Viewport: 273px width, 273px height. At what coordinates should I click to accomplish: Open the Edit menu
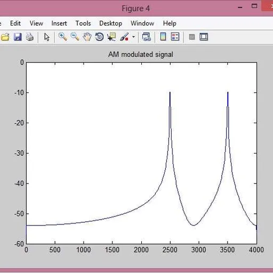pos(15,23)
